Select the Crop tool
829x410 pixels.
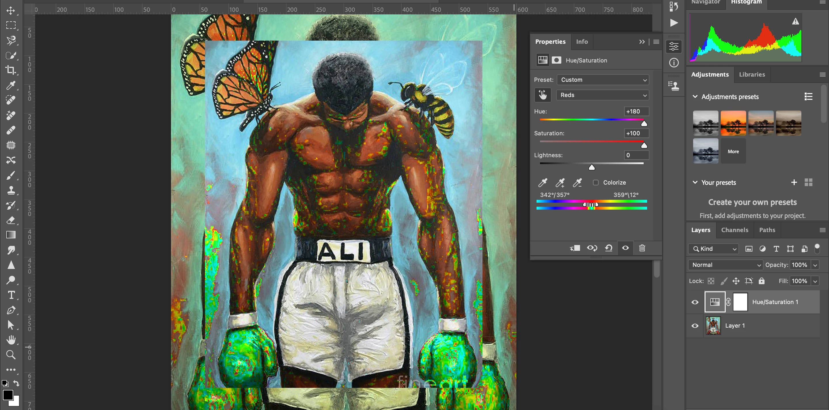pyautogui.click(x=11, y=70)
